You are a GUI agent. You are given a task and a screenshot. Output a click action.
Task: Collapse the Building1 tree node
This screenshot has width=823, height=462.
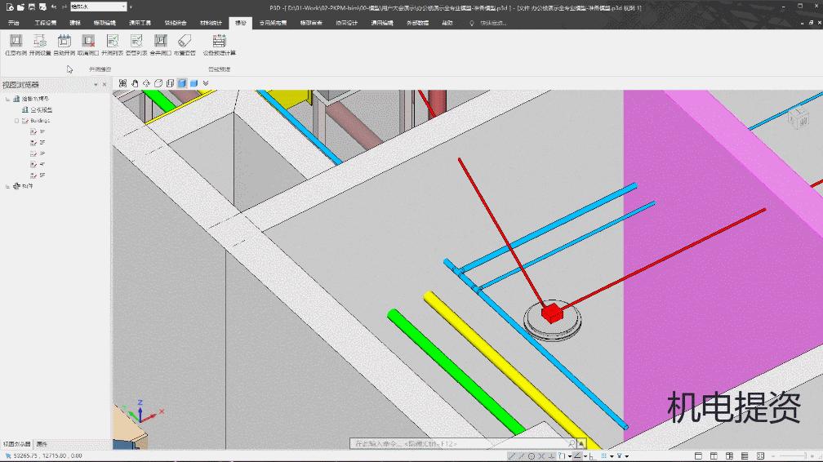pyautogui.click(x=16, y=120)
